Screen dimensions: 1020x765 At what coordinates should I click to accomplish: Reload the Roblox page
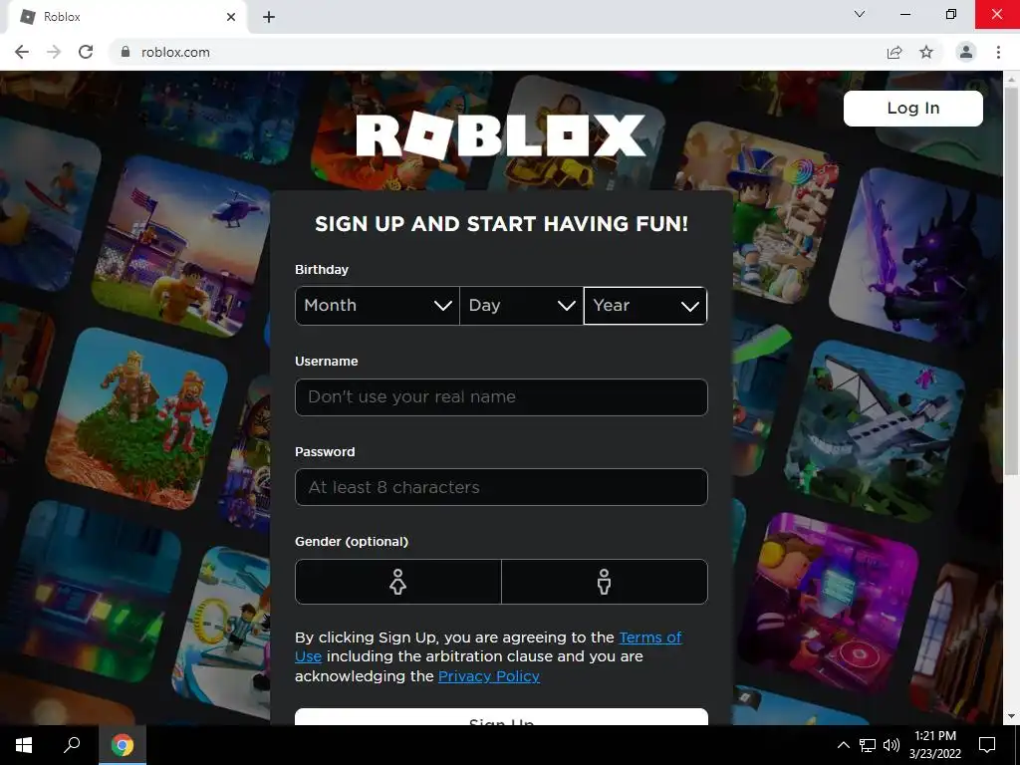tap(86, 52)
